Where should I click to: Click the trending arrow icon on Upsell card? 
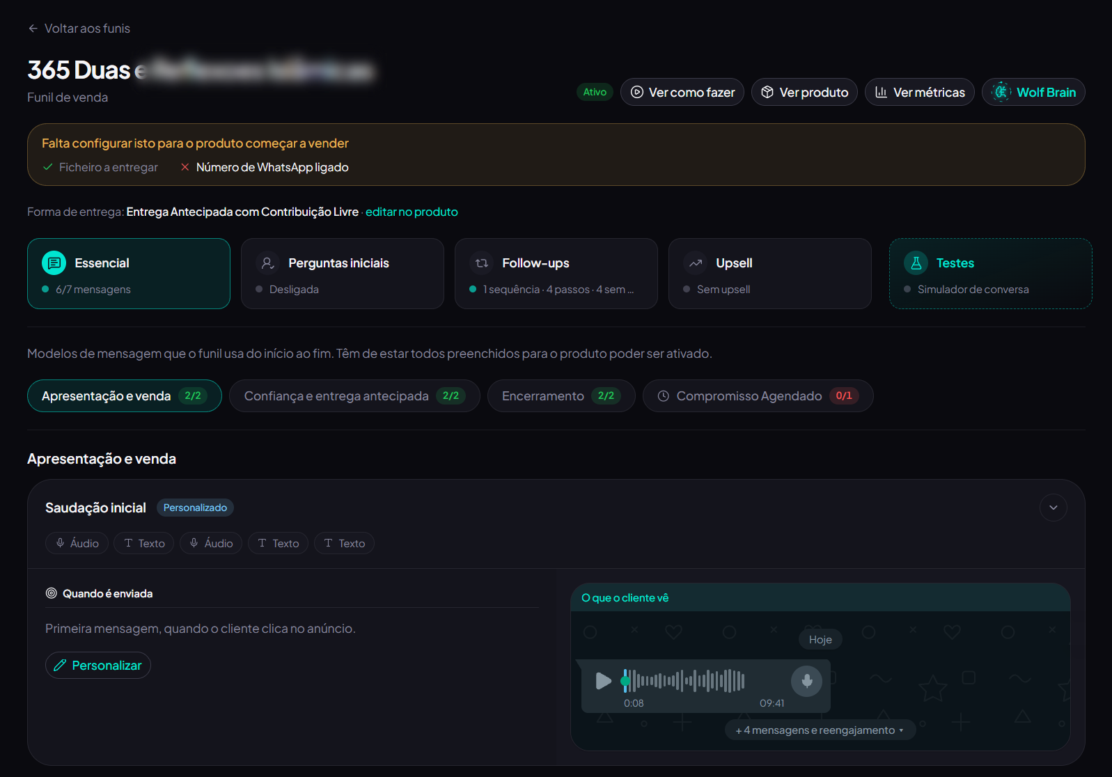pos(695,262)
